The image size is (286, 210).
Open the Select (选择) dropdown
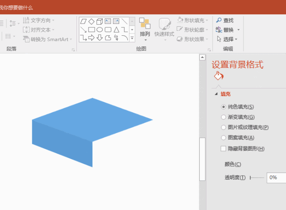227,39
